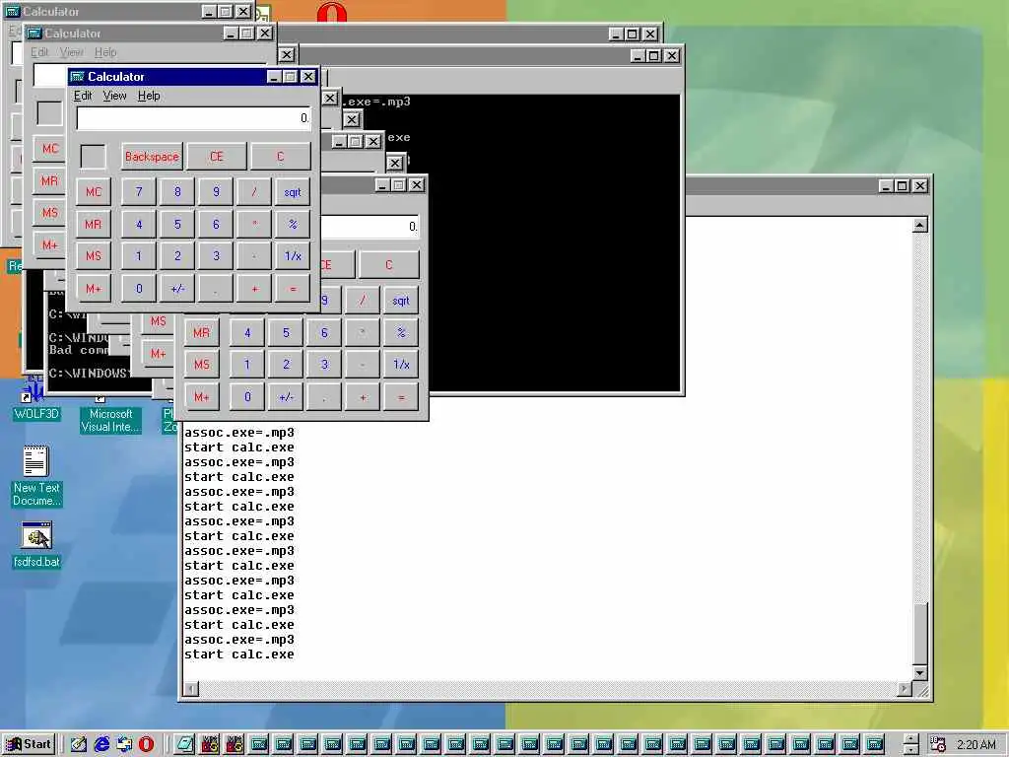Image resolution: width=1009 pixels, height=757 pixels.
Task: Click equals in the lower Calculator over Notepad
Action: click(401, 397)
